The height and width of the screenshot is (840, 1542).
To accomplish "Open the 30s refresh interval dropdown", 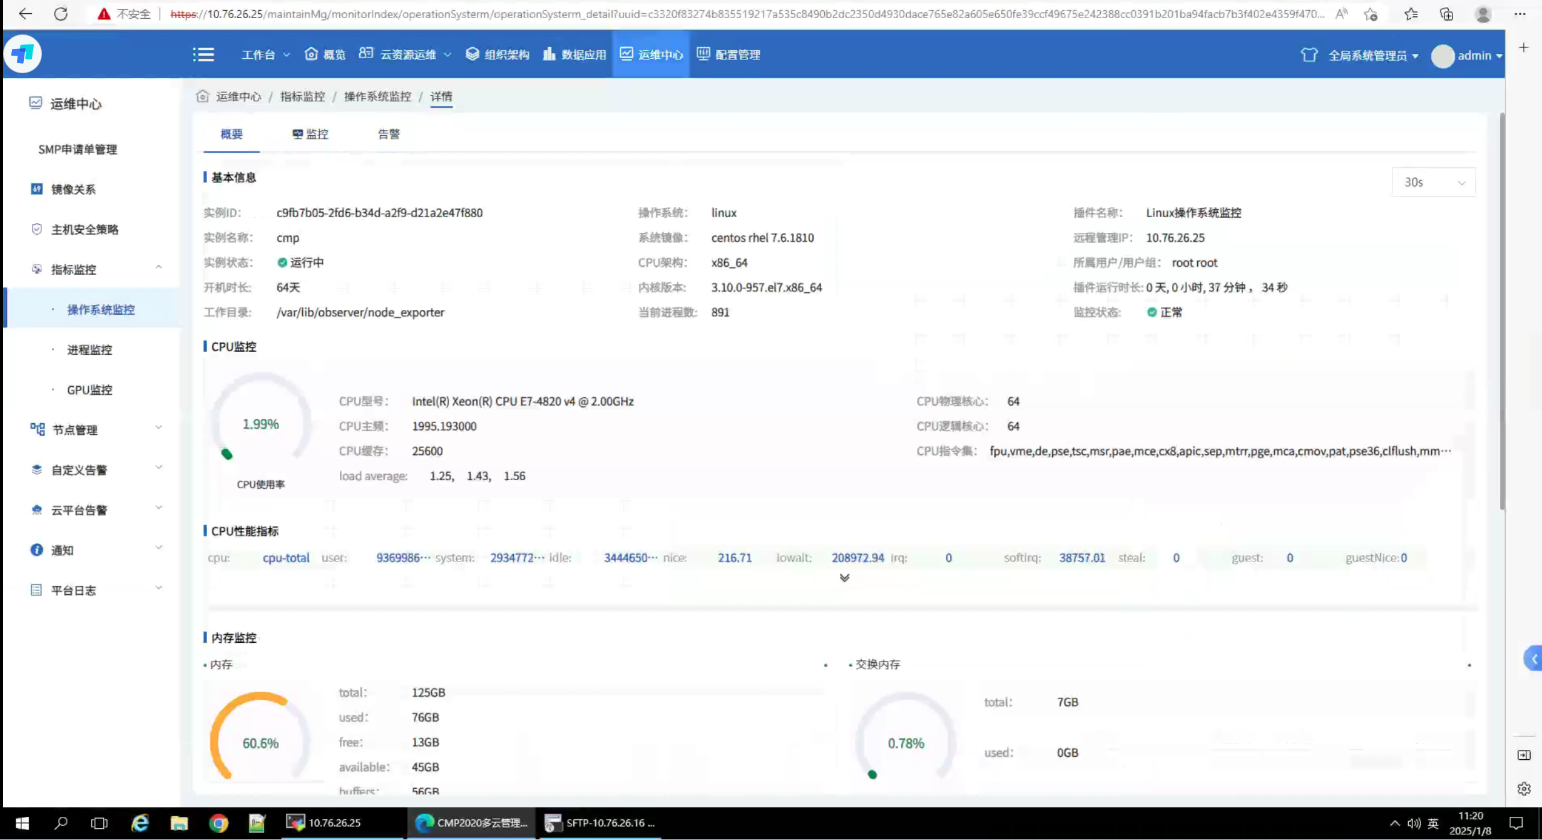I will [1433, 182].
